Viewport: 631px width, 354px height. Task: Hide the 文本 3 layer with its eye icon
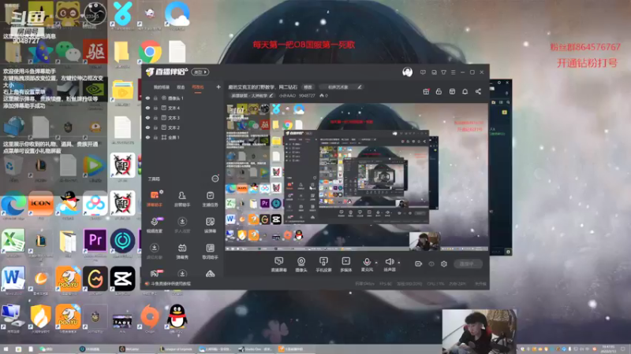click(x=147, y=117)
